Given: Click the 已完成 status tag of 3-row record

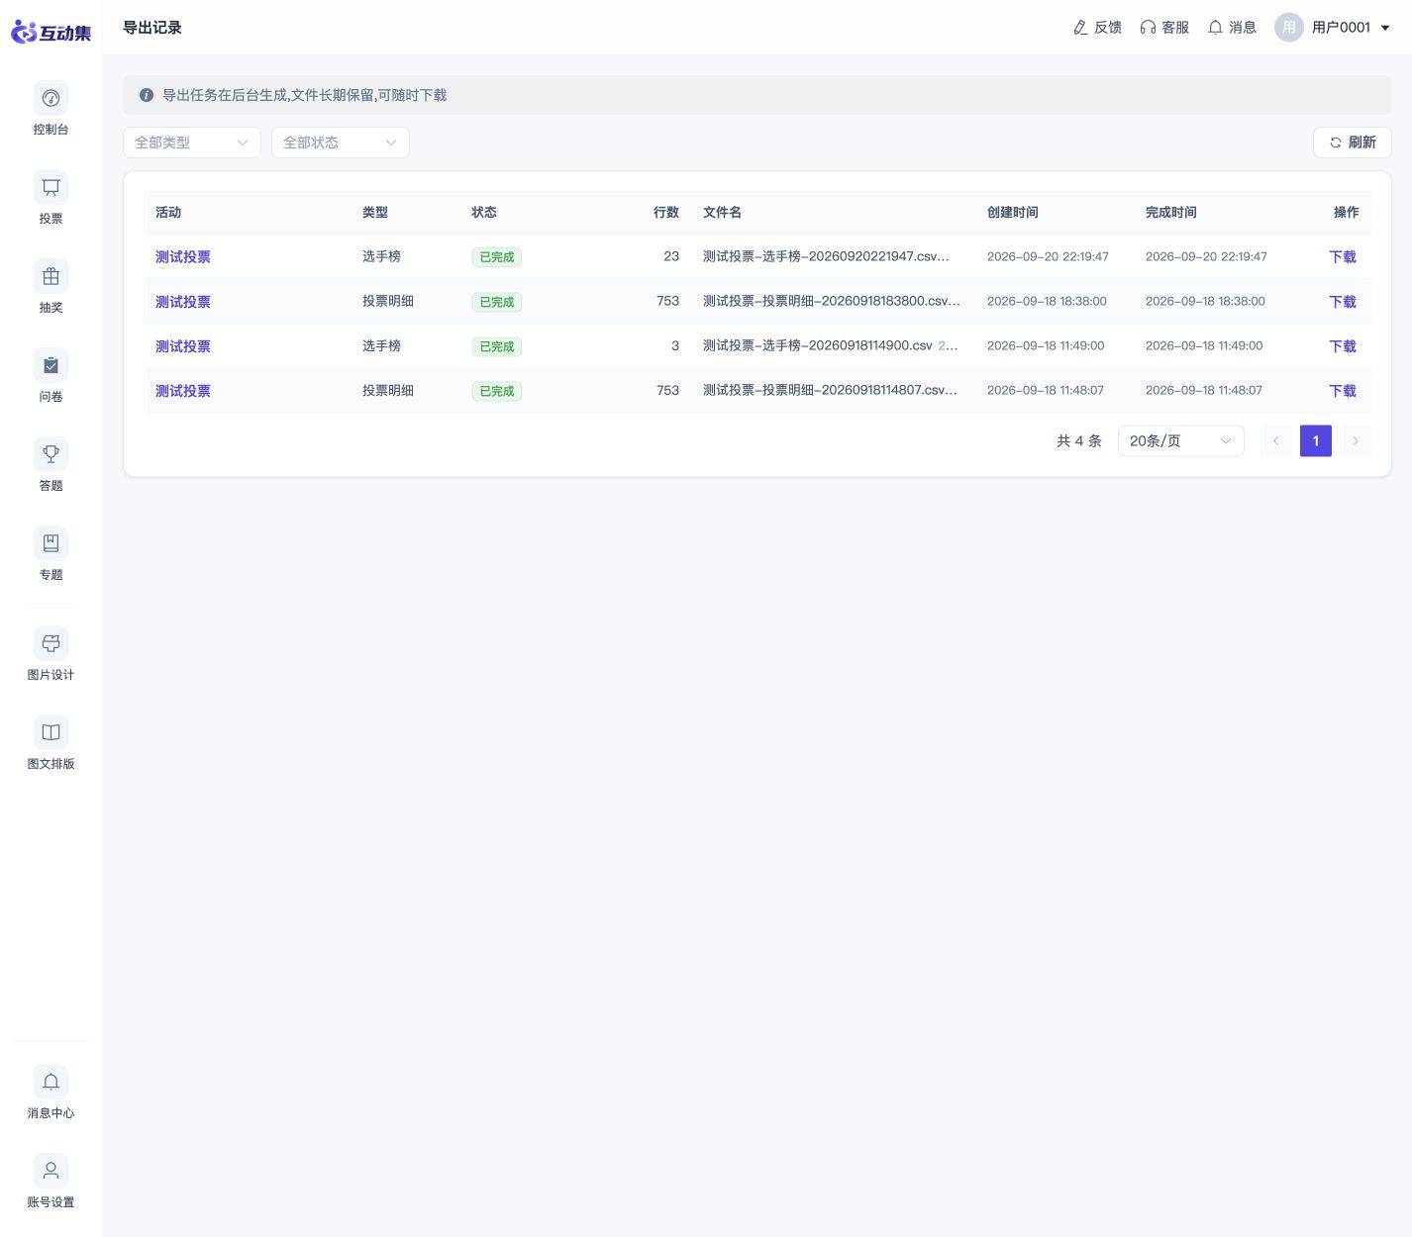Looking at the screenshot, I should (x=496, y=346).
